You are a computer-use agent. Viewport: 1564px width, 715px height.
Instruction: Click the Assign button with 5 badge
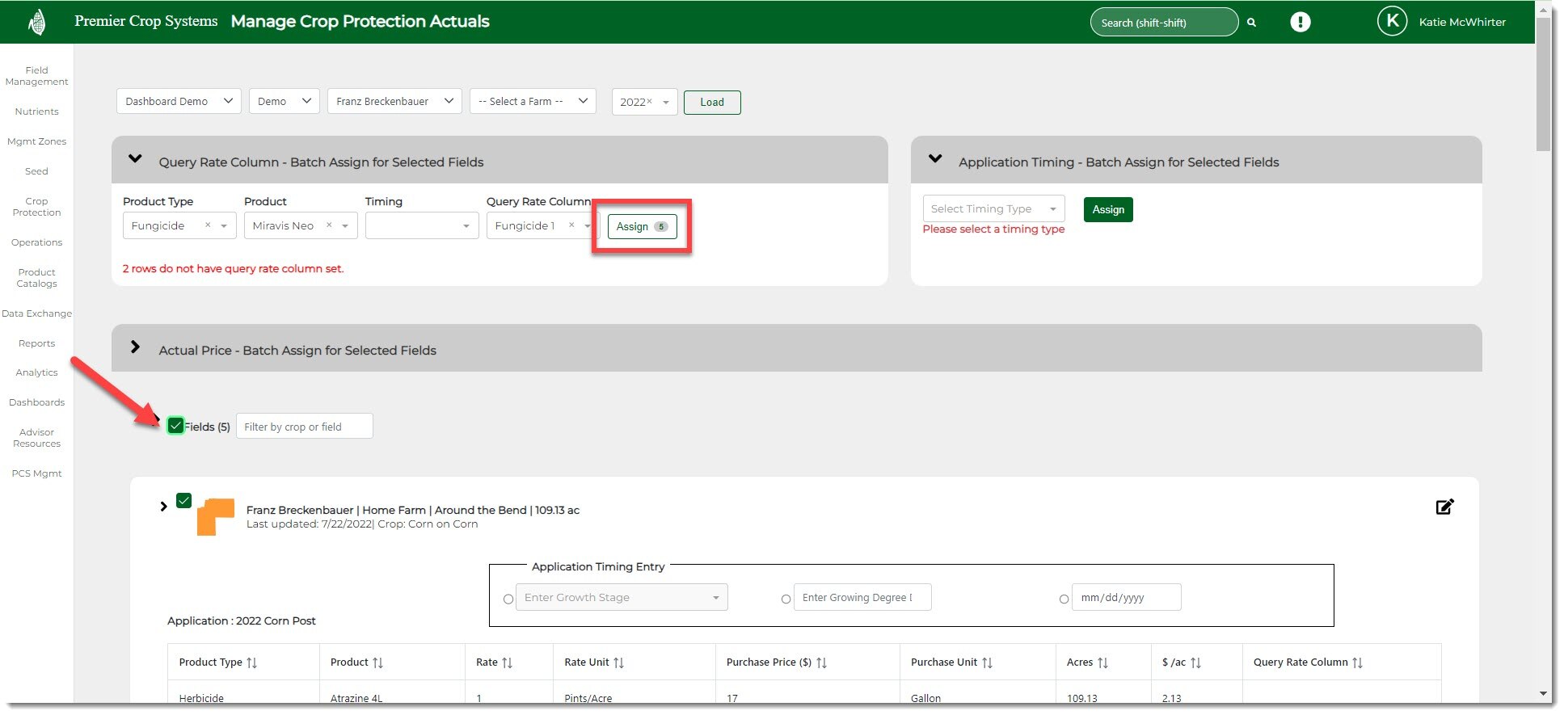click(642, 226)
